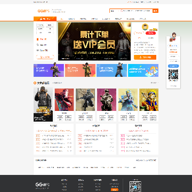Click the QR code in floating sidebar
Viewport: 192px width, 192px height.
click(173, 75)
